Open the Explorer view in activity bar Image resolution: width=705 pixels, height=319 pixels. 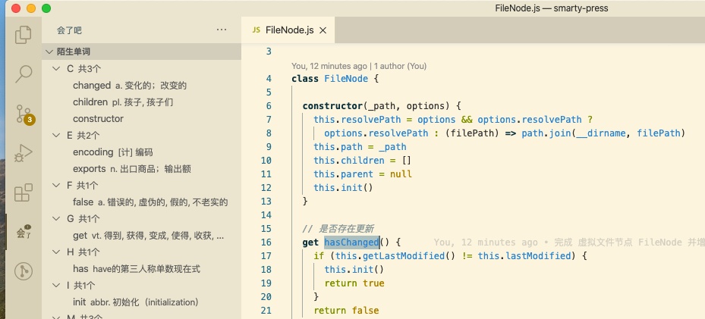(x=24, y=35)
